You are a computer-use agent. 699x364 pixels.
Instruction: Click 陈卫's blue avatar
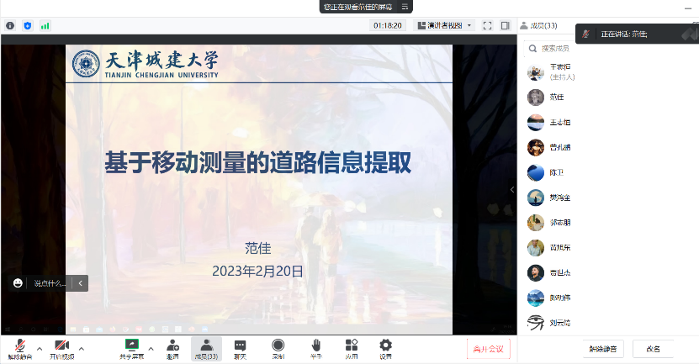(x=535, y=172)
